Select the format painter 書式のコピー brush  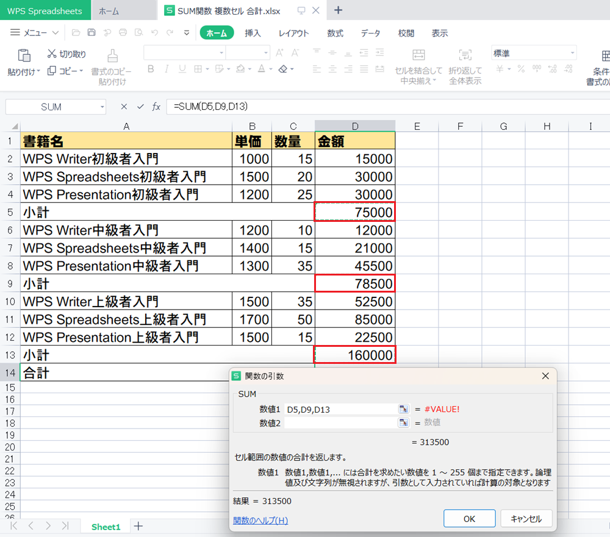pos(112,55)
